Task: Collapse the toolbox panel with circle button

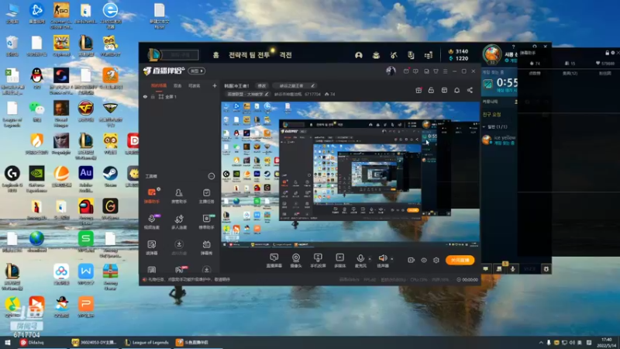Action: [x=212, y=176]
